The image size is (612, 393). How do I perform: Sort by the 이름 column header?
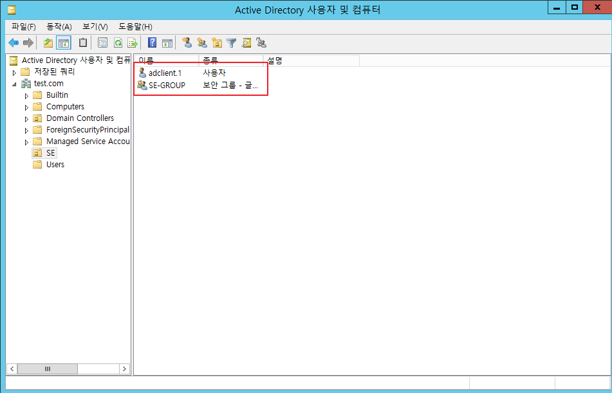[167, 60]
